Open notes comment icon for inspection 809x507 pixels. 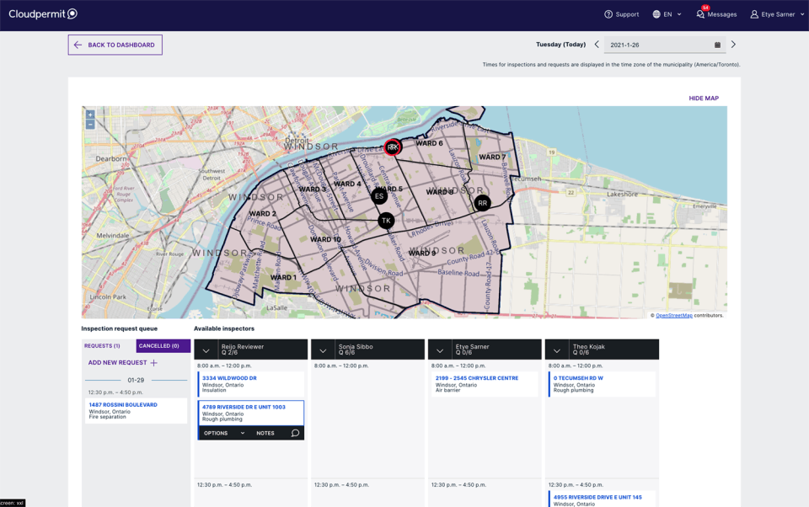[295, 433]
